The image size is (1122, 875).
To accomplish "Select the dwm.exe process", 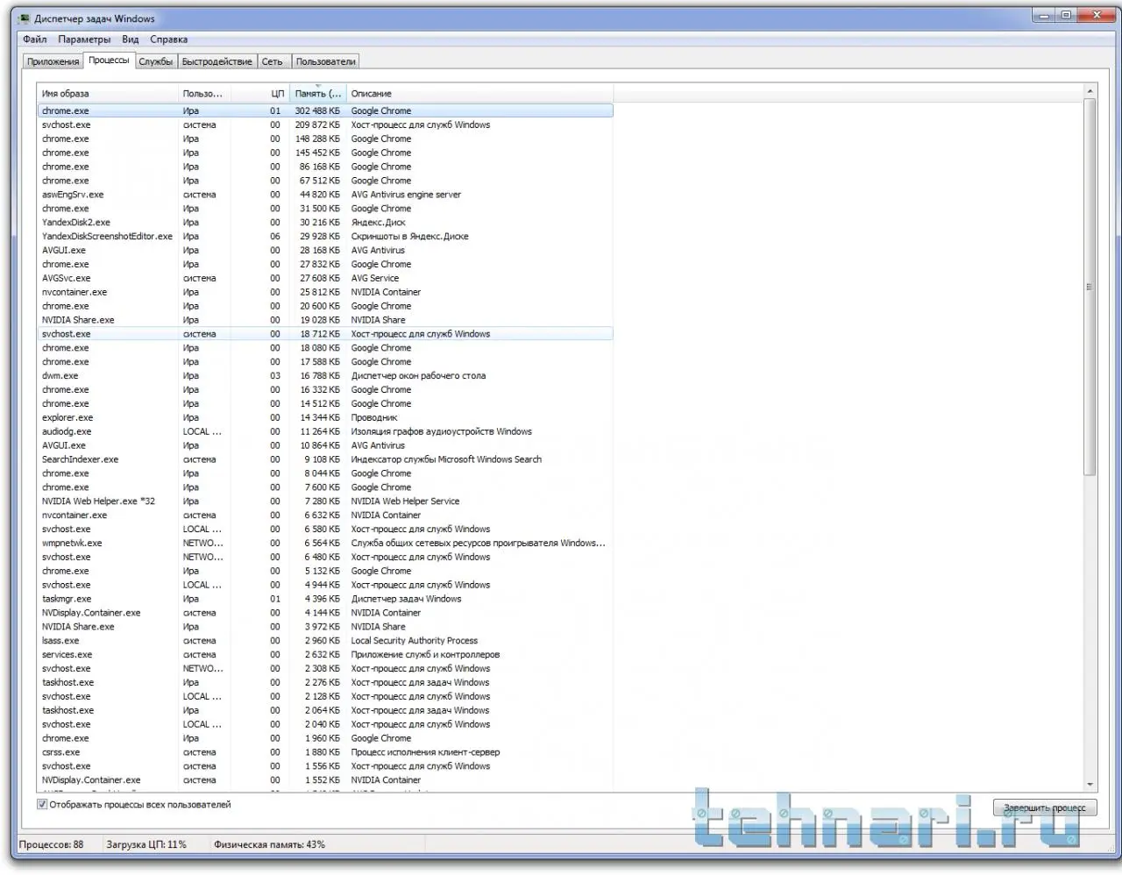I will point(325,376).
